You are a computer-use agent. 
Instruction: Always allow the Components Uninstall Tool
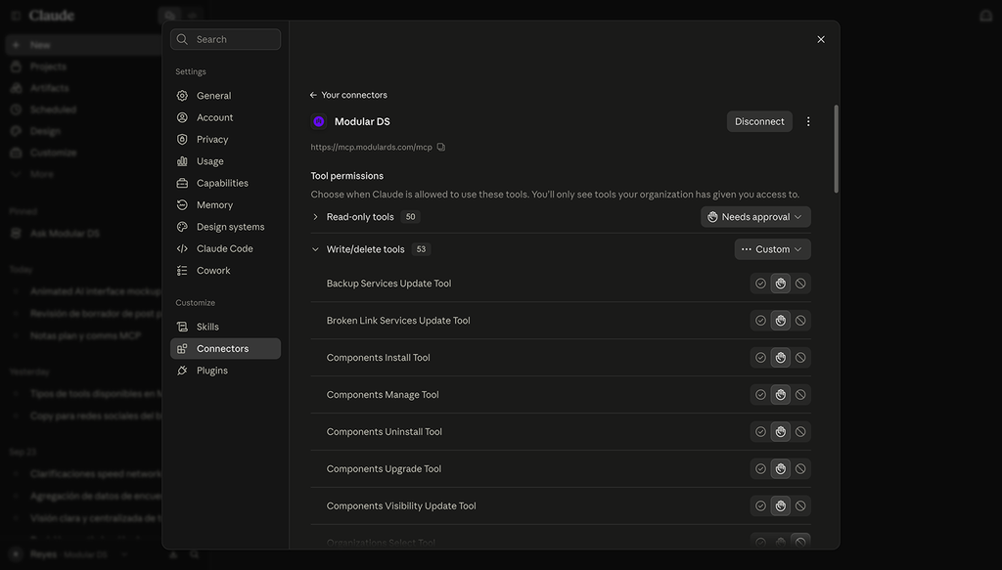coord(760,431)
